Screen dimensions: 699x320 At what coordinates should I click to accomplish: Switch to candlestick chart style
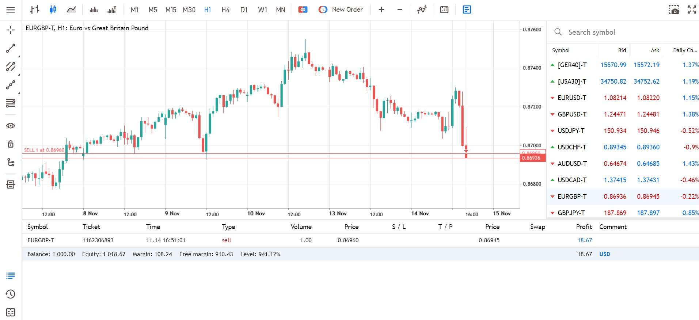53,10
